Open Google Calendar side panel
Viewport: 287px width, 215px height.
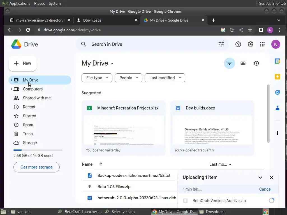point(277,61)
